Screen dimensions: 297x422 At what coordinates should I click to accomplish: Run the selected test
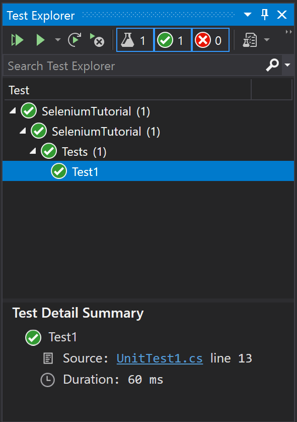click(40, 40)
